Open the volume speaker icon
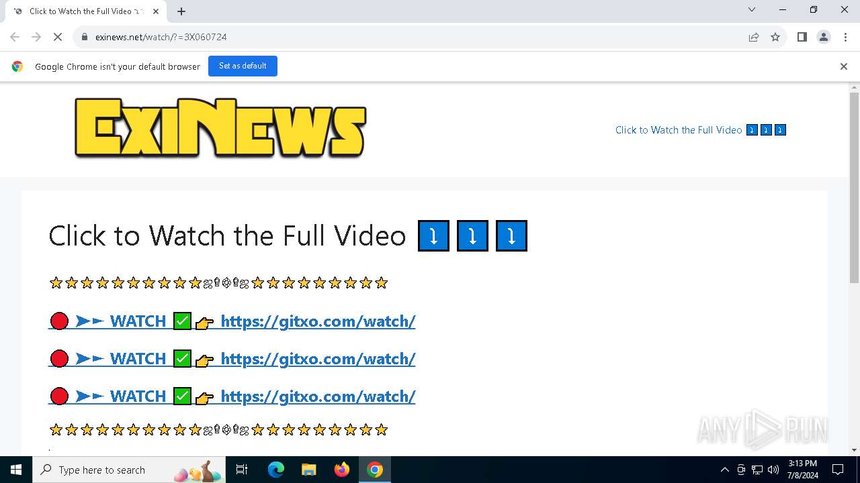This screenshot has height=483, width=860. (x=773, y=470)
